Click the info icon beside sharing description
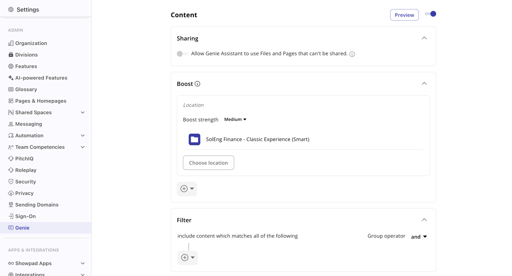Image resolution: width=512 pixels, height=276 pixels. 352,54
